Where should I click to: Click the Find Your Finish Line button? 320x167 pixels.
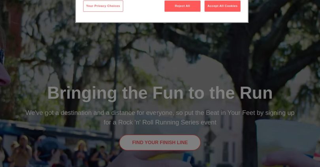(x=160, y=143)
